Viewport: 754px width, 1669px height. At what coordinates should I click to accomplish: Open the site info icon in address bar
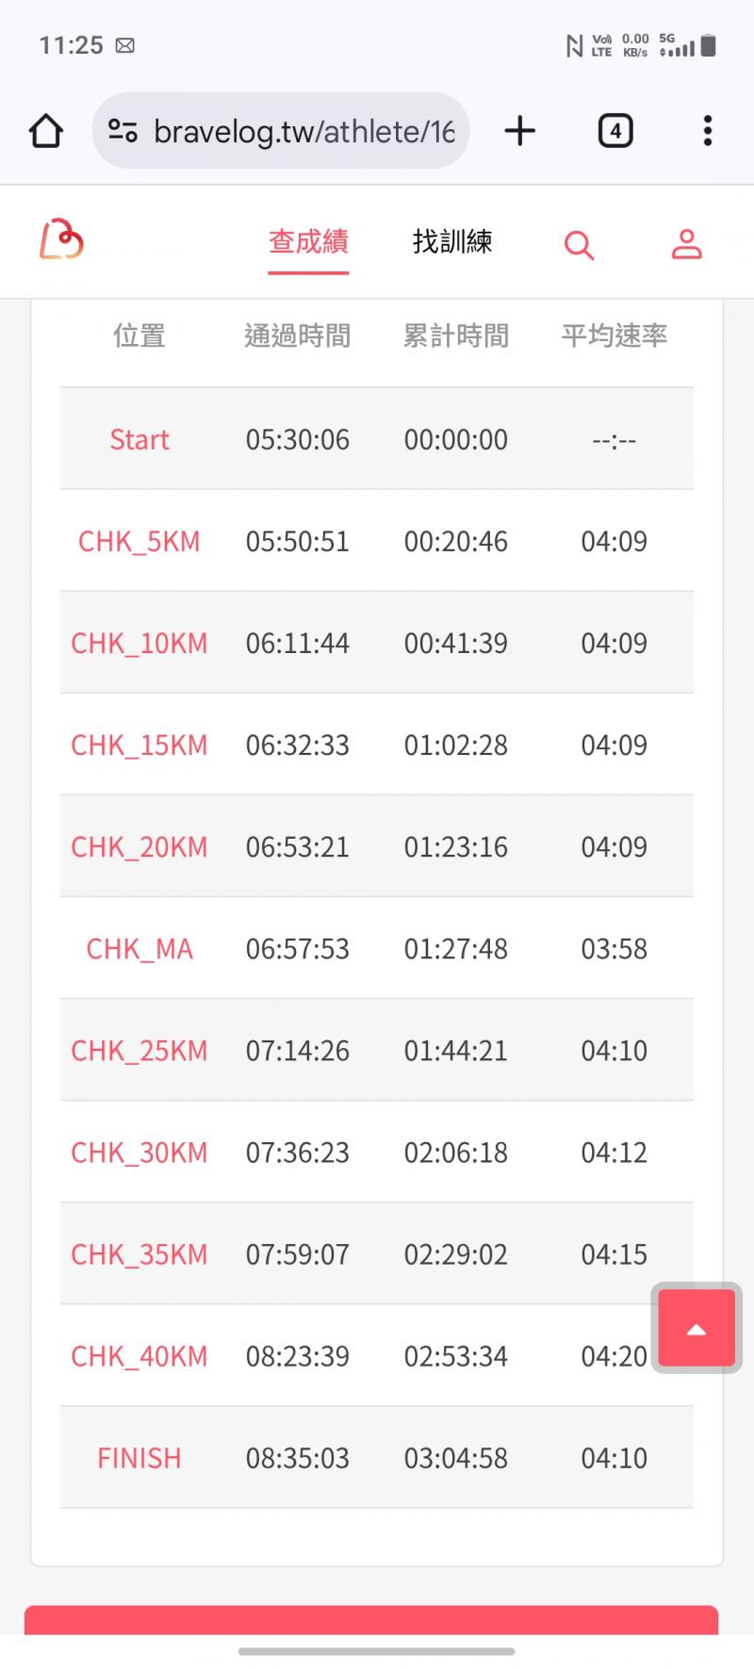123,131
